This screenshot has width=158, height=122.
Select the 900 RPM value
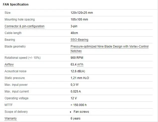point(76,58)
